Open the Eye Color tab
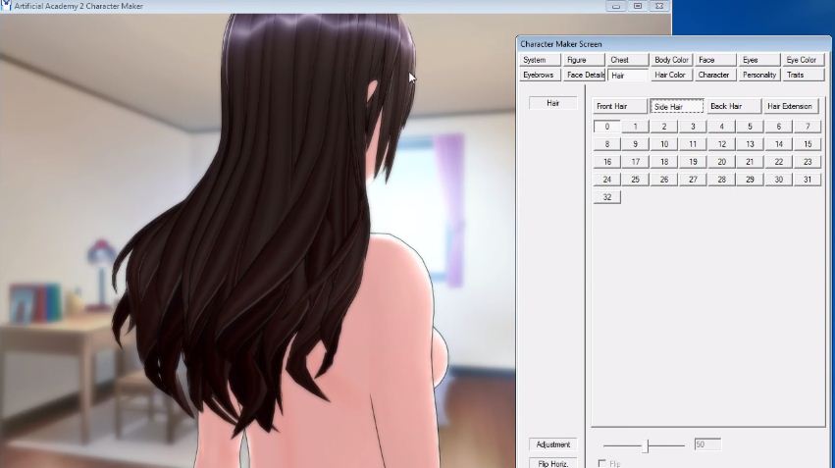This screenshot has width=835, height=468. tap(803, 60)
